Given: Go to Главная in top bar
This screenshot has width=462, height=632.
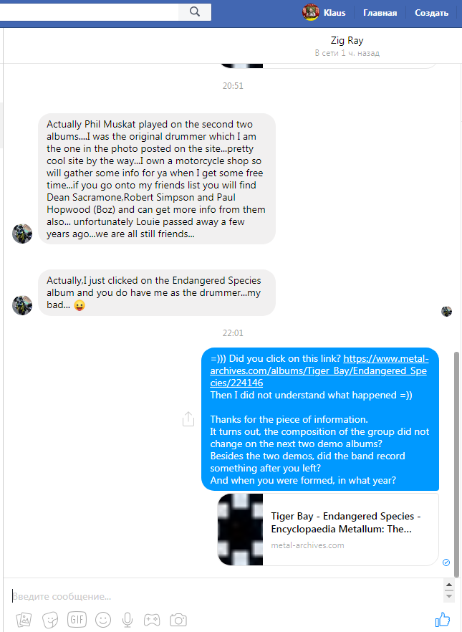Looking at the screenshot, I should tap(380, 13).
